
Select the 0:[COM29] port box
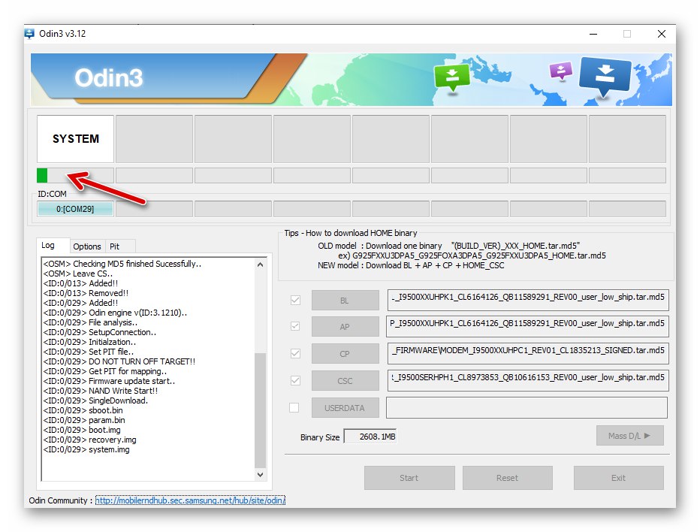pyautogui.click(x=75, y=209)
